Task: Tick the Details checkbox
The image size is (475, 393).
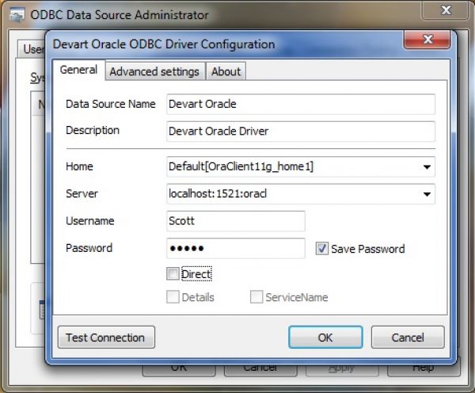Action: point(173,297)
